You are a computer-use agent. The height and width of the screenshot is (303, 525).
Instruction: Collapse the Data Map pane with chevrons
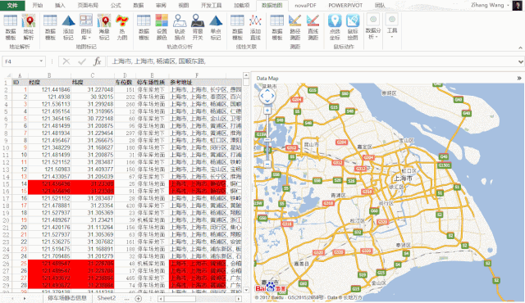coord(519,78)
